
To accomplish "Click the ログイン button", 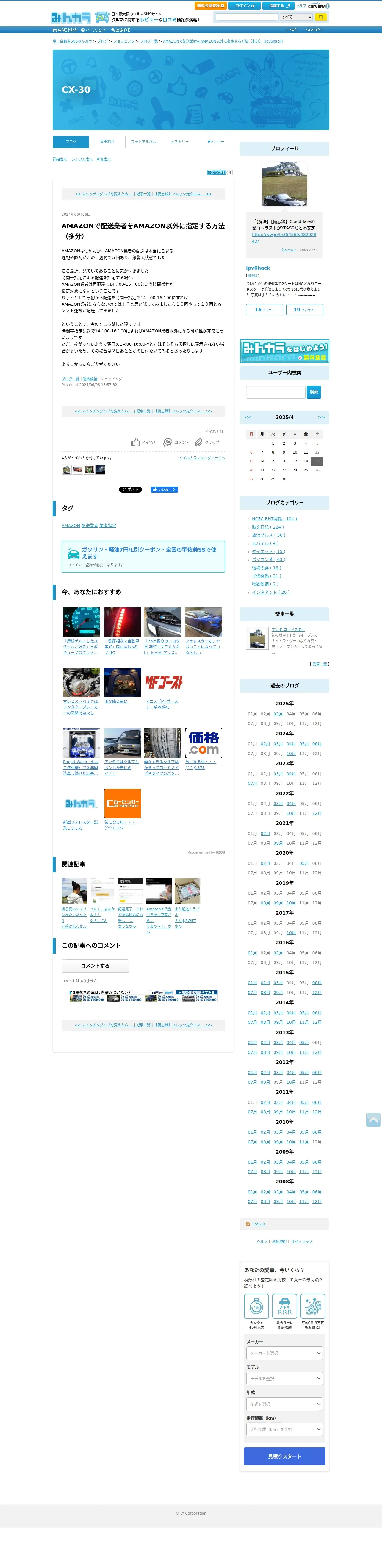I will click(x=245, y=6).
